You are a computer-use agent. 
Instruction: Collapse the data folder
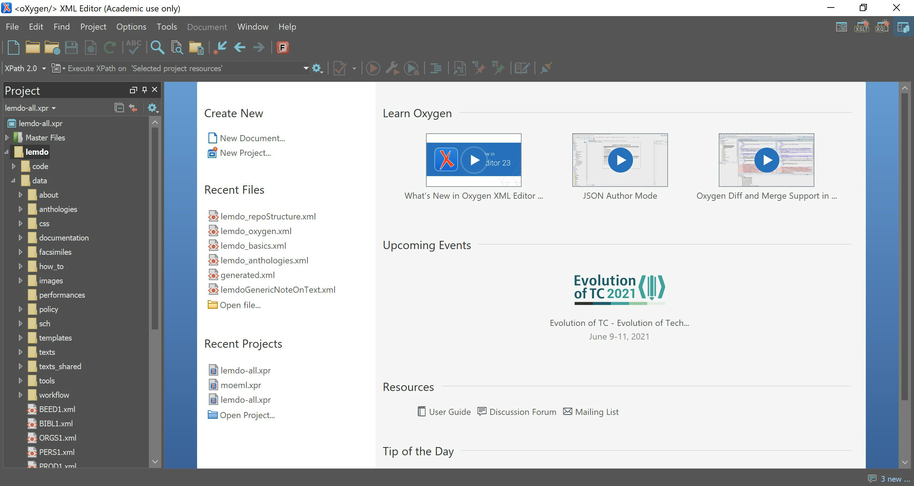tap(14, 180)
